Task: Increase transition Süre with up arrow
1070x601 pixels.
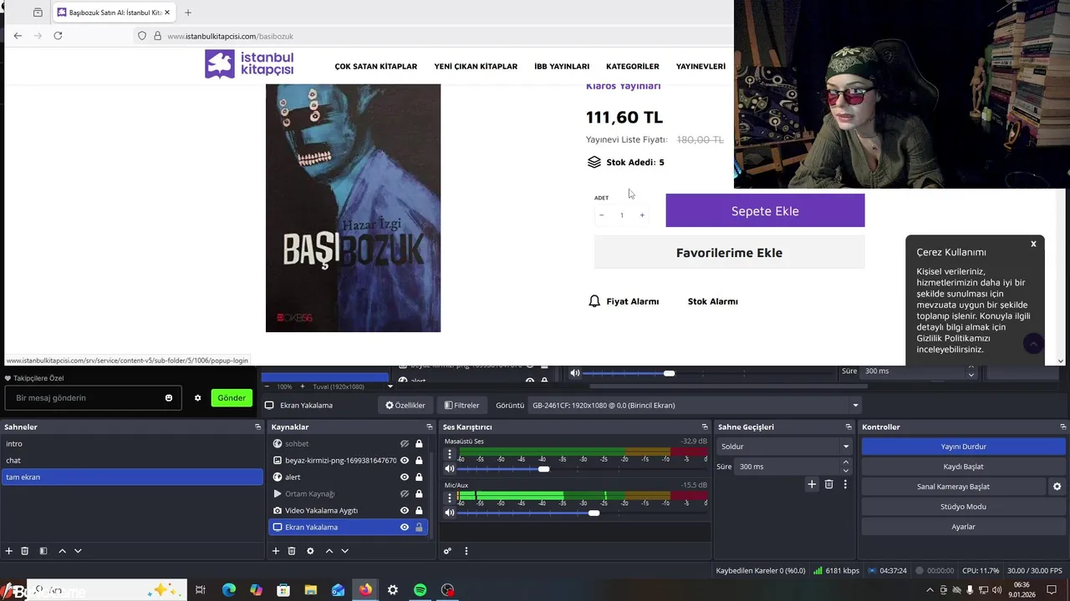Action: (x=845, y=462)
